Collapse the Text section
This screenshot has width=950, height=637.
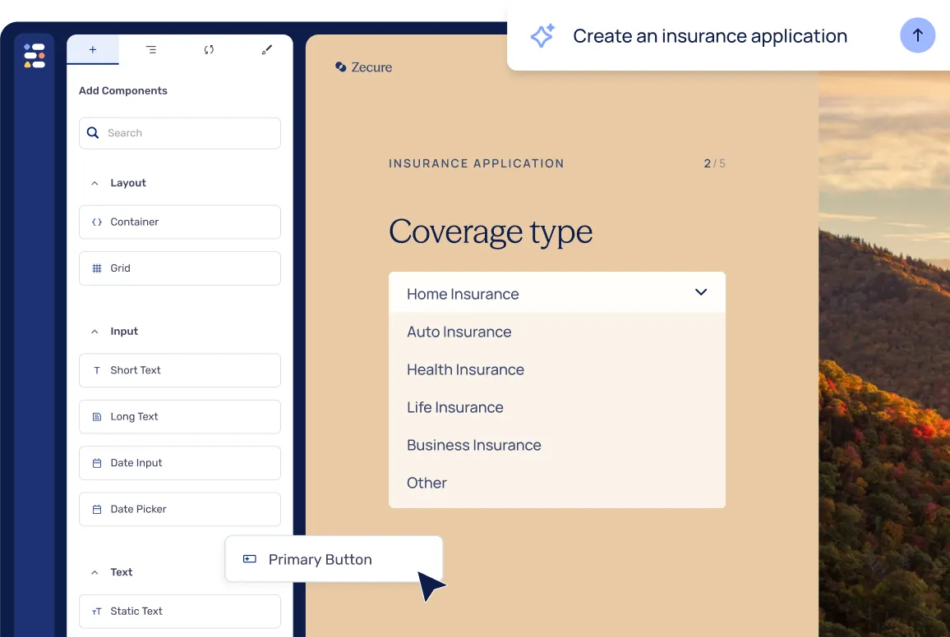pos(95,572)
